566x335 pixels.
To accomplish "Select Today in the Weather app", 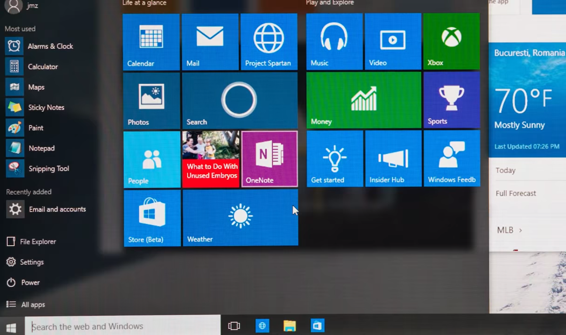I will coord(505,171).
